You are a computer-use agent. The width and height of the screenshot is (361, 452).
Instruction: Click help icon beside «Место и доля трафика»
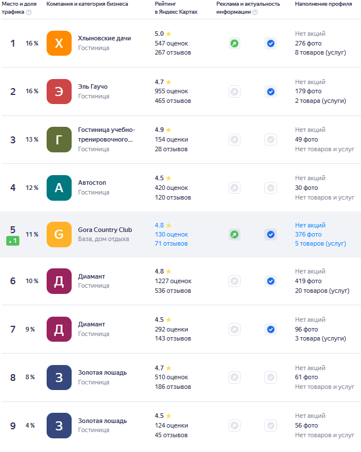click(28, 12)
